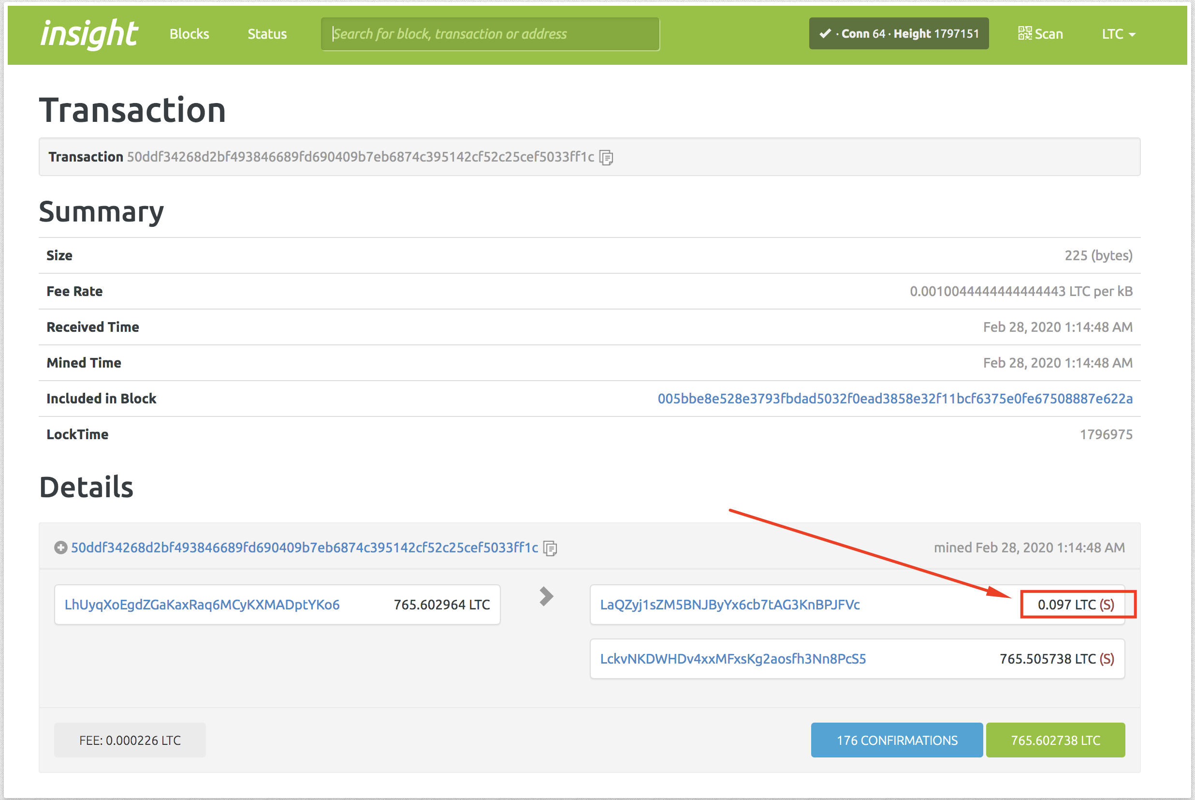This screenshot has height=800, width=1195.
Task: Copy the transaction hash in Details
Action: tap(550, 548)
